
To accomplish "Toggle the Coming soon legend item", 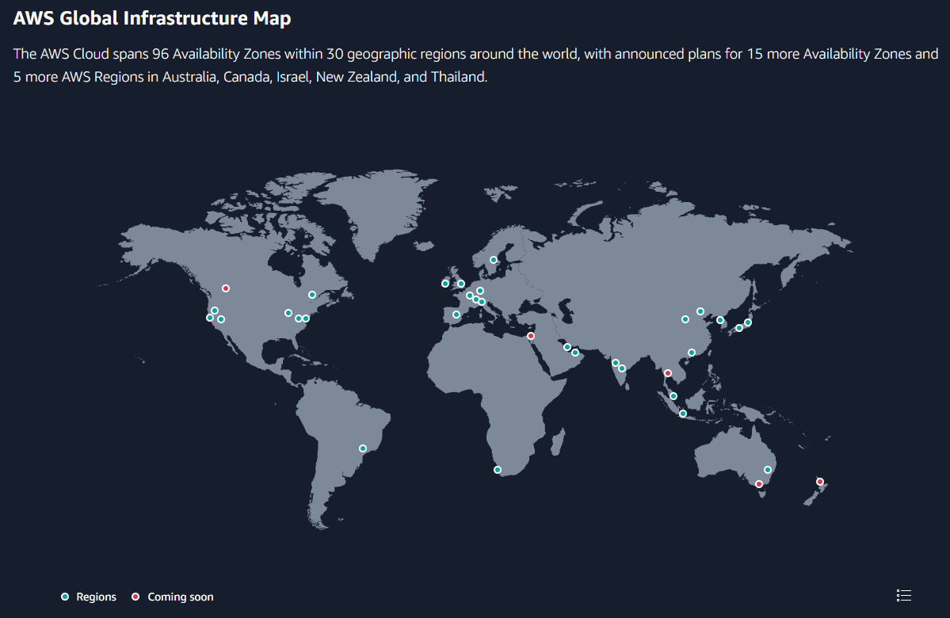I will (173, 597).
